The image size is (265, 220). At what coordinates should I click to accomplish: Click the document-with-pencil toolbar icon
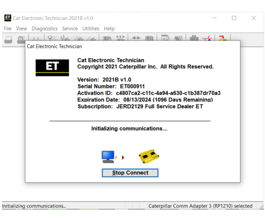(165, 38)
